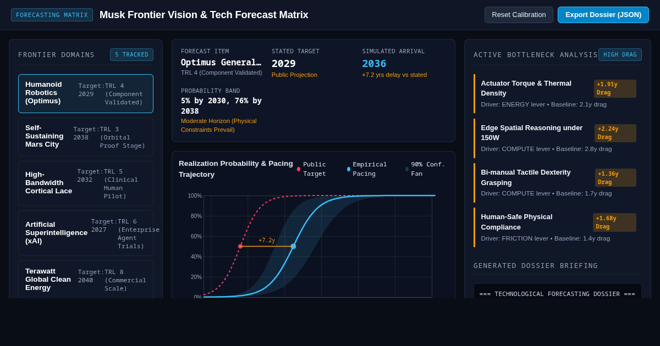This screenshot has width=660, height=346.
Task: Toggle the 90% Conf. Fan legend entry
Action: (427, 169)
